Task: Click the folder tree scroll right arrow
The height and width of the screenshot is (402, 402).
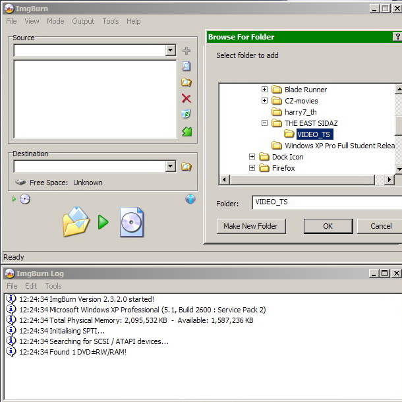Action: (389, 179)
